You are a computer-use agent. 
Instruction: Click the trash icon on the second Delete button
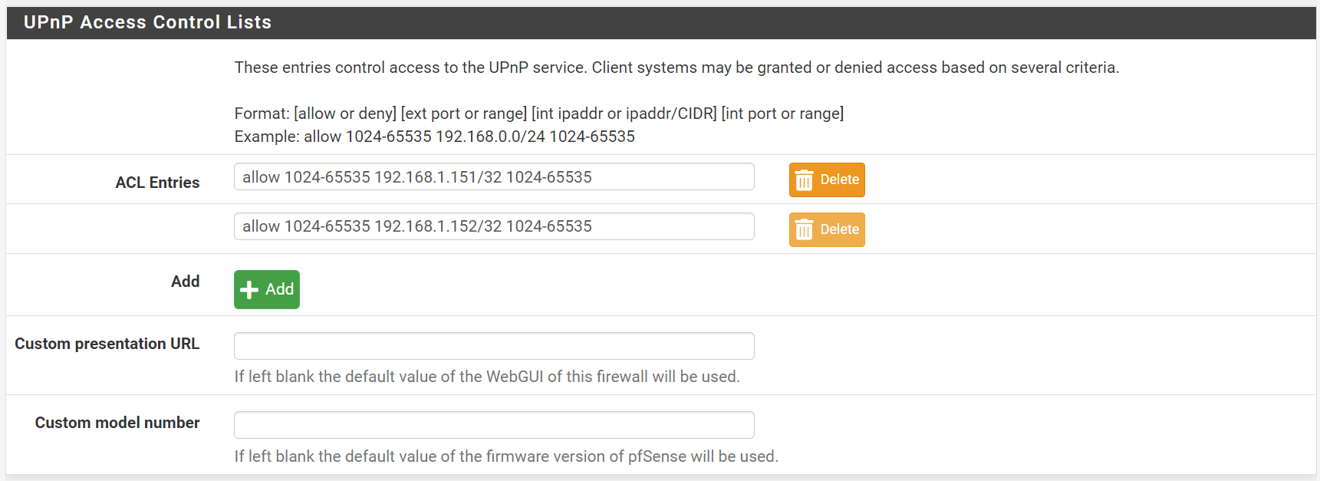point(805,229)
